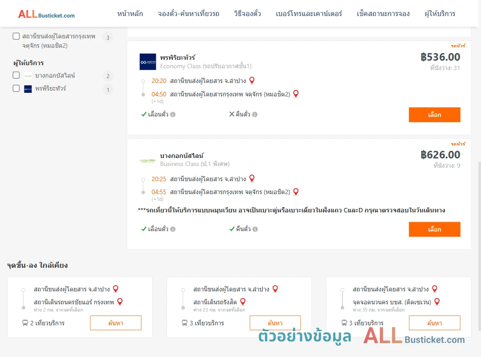Open the ALLBusticket.com logo home link
Image resolution: width=481 pixels, height=357 pixels.
pyautogui.click(x=46, y=14)
